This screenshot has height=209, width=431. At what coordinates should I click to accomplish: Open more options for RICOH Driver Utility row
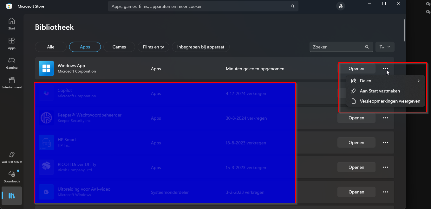[386, 167]
